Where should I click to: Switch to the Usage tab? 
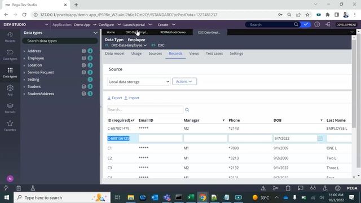(137, 54)
